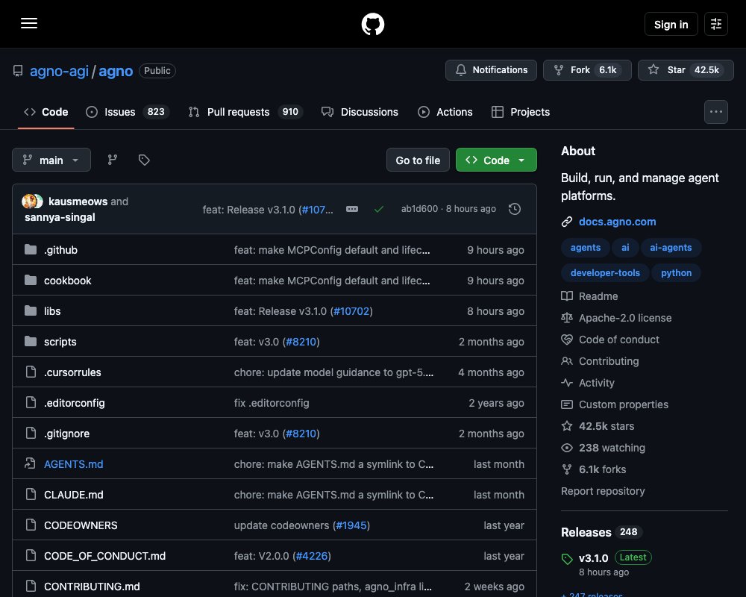
Task: Click the star icon in Star button
Action: point(653,69)
